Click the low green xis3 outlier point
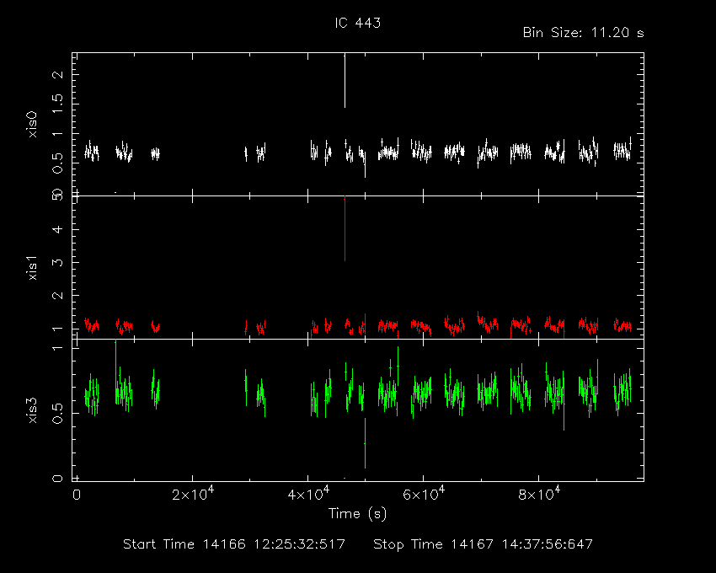This screenshot has width=716, height=573. coord(365,443)
